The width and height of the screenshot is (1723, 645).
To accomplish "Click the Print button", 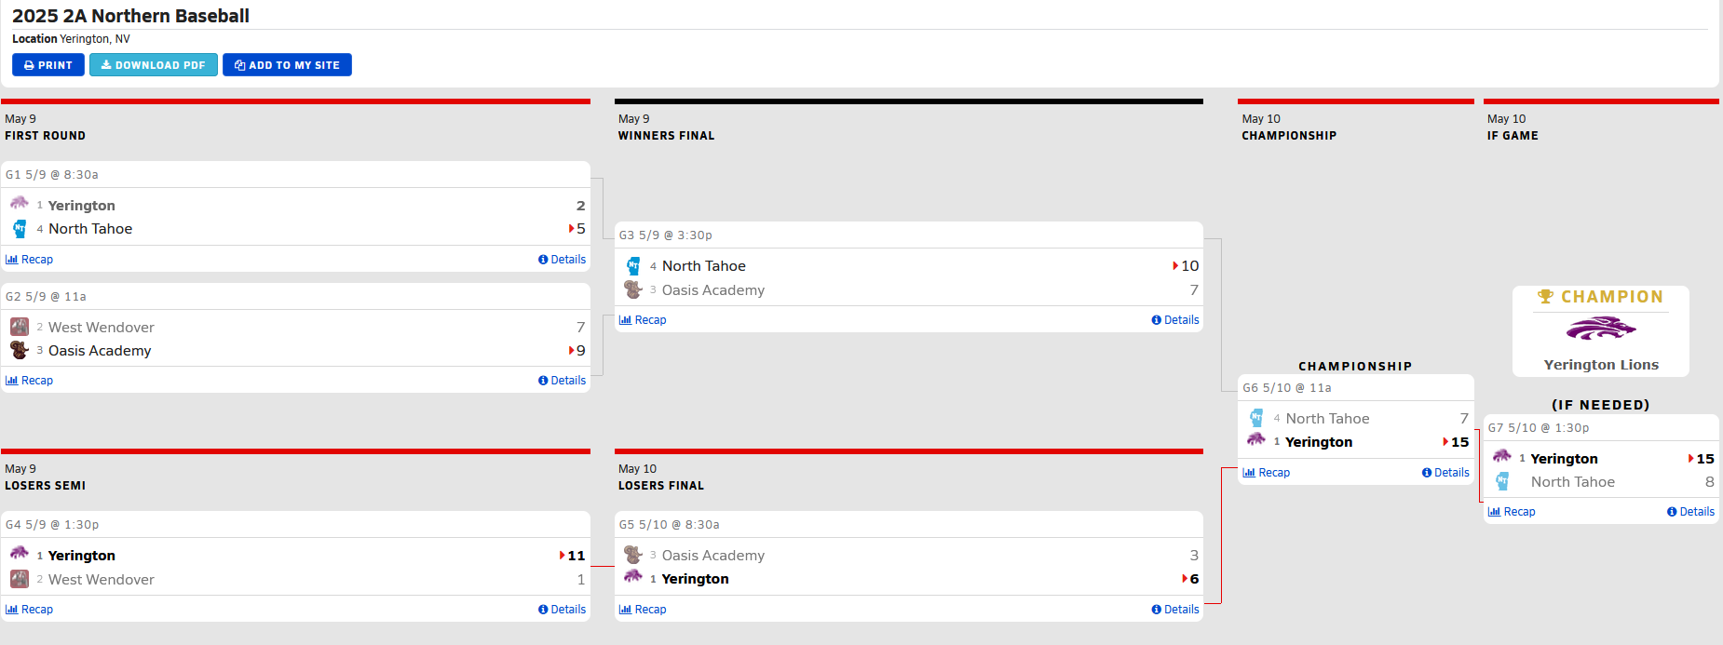I will (48, 65).
